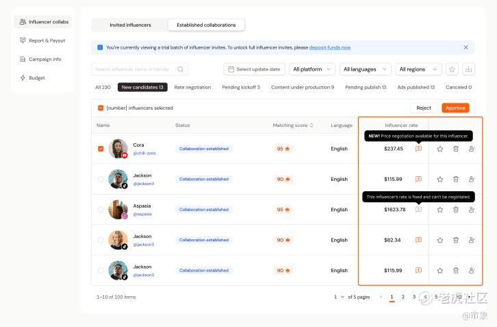Open Campaign info in sidebar
This screenshot has width=497, height=327.
pyautogui.click(x=43, y=59)
